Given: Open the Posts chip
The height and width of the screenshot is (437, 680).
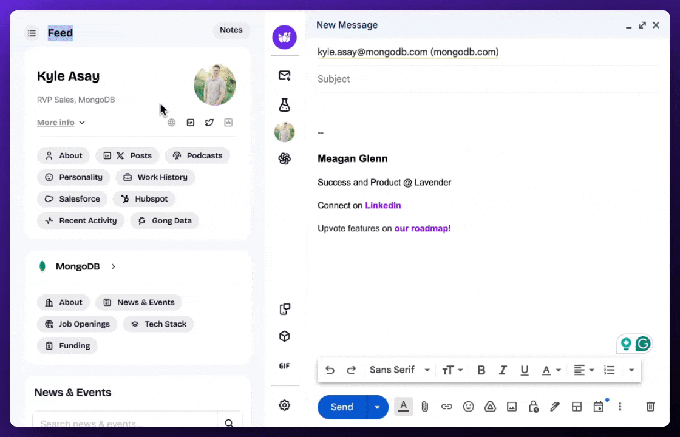Looking at the screenshot, I should pyautogui.click(x=127, y=155).
